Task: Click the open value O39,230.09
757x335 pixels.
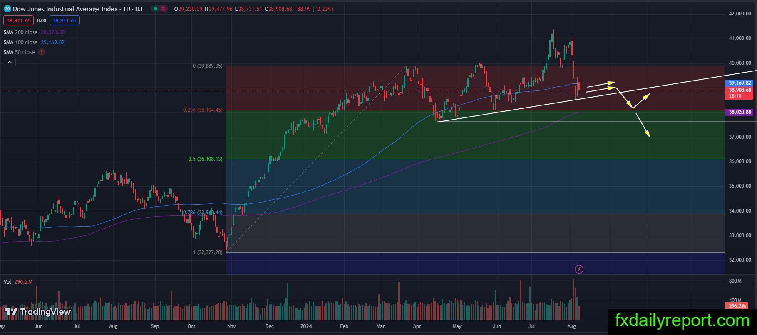Action: tap(188, 9)
